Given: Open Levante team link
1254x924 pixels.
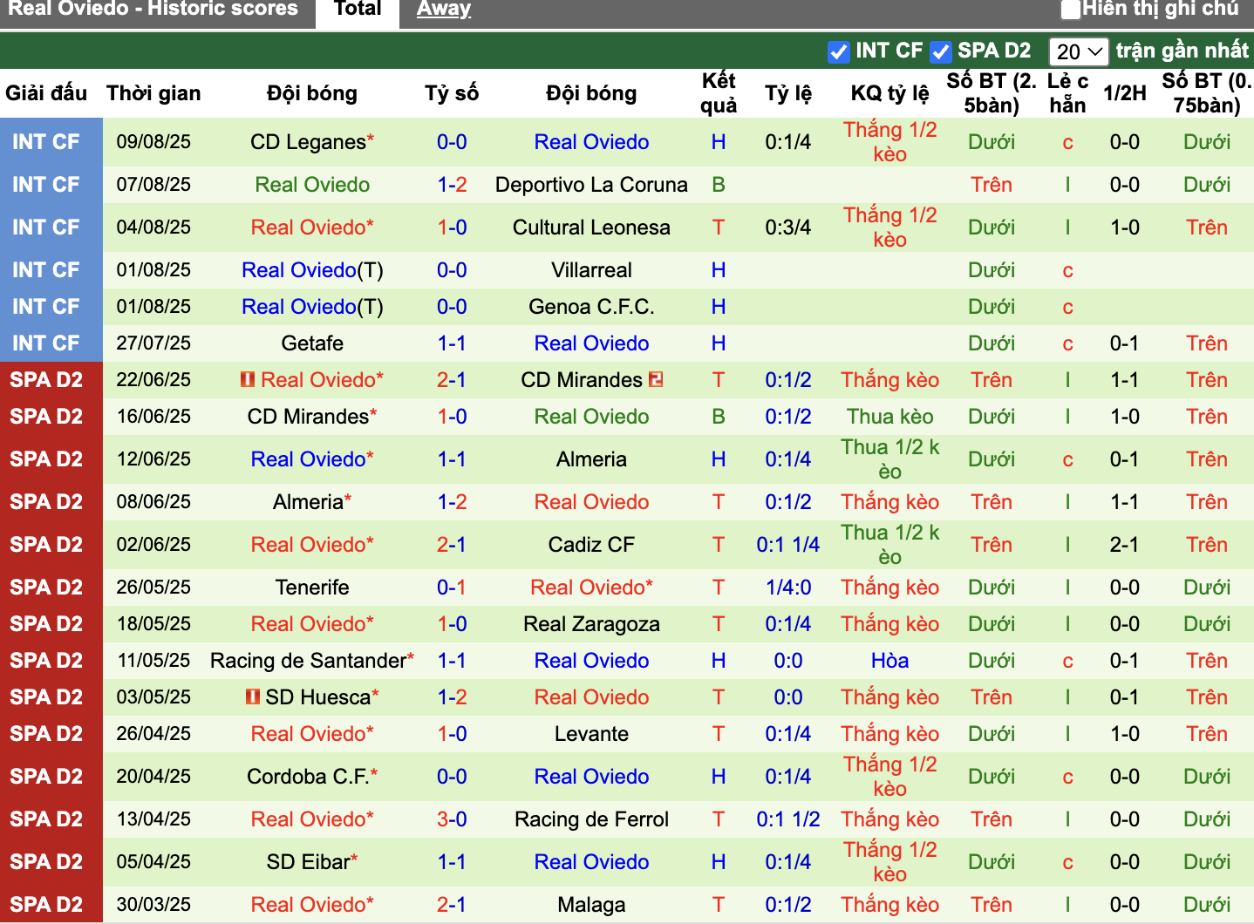Looking at the screenshot, I should click(x=591, y=734).
